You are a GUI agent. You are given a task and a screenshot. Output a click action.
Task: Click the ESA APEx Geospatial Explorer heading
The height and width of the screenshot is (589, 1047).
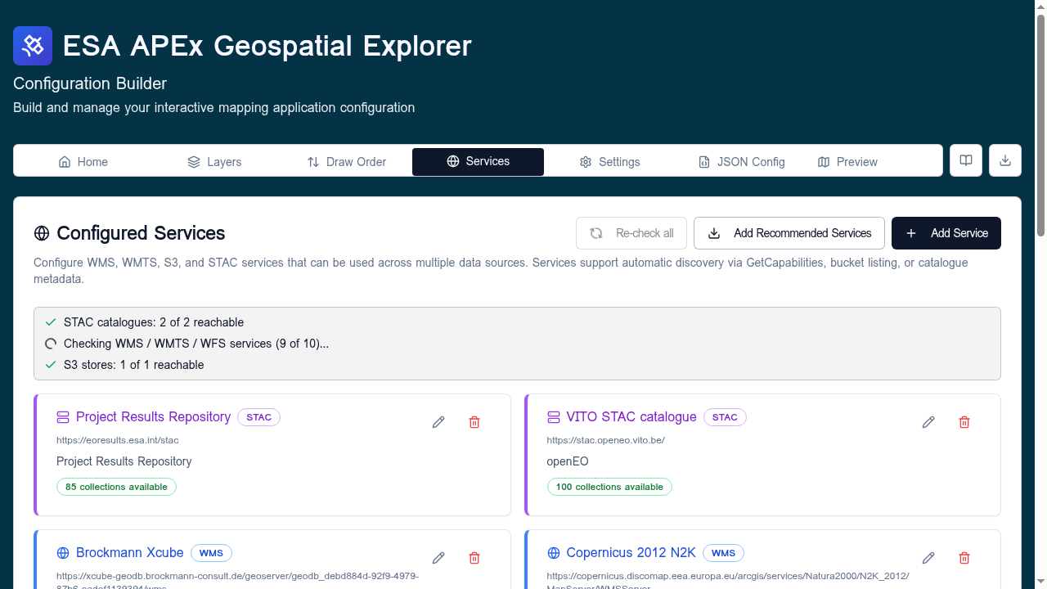pyautogui.click(x=267, y=46)
